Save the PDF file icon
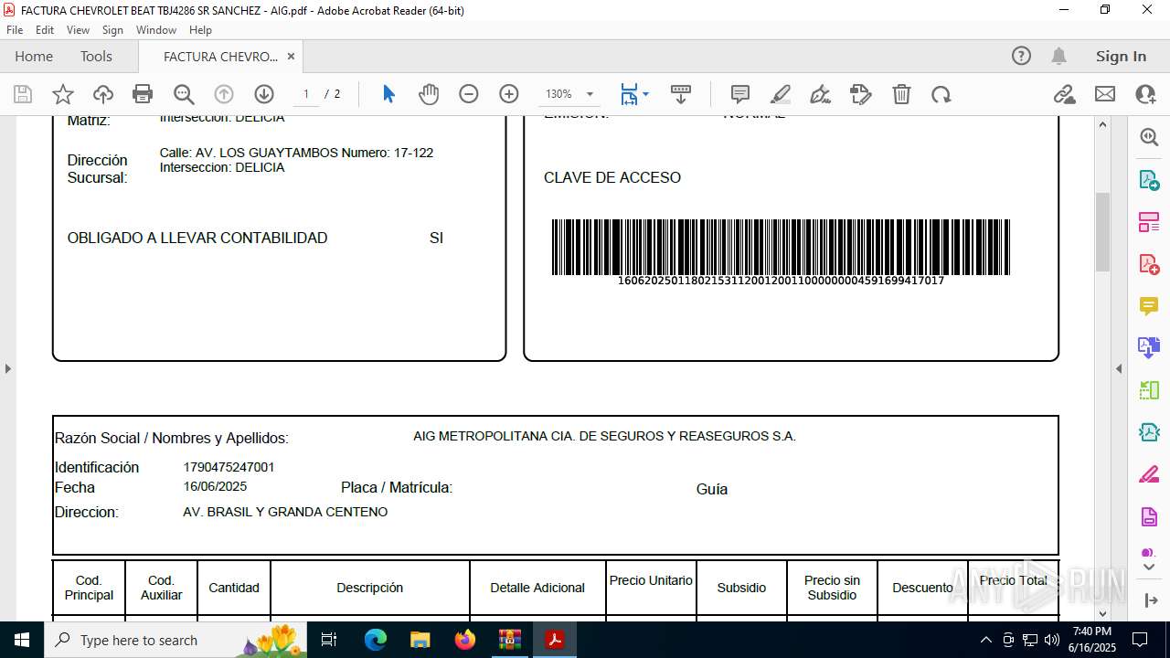The height and width of the screenshot is (658, 1170). (23, 94)
